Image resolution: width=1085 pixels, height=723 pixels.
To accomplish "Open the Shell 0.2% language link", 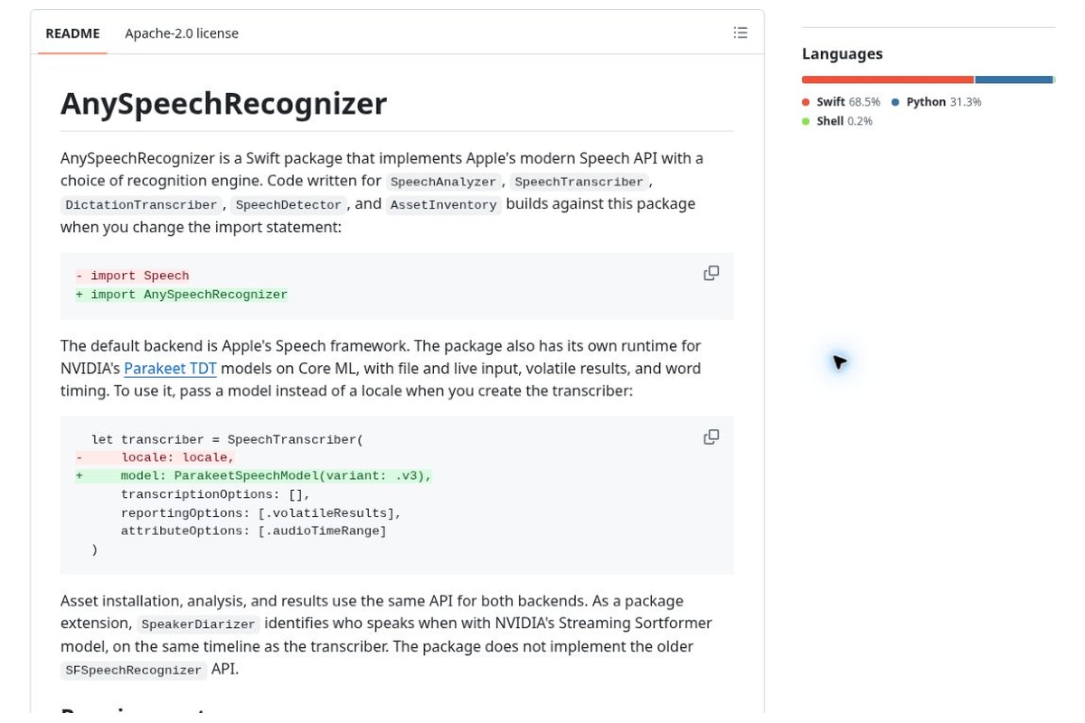I will coord(837,121).
